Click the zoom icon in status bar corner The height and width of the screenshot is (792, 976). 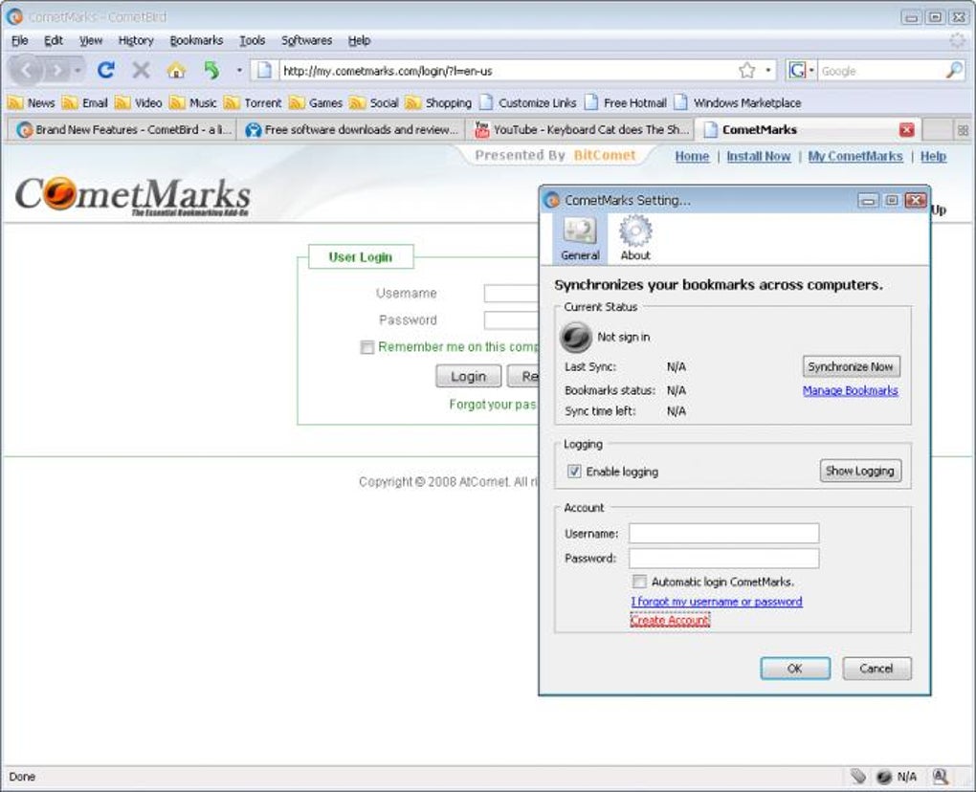[x=940, y=777]
